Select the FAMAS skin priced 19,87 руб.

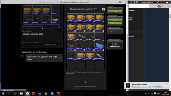(81, 37)
